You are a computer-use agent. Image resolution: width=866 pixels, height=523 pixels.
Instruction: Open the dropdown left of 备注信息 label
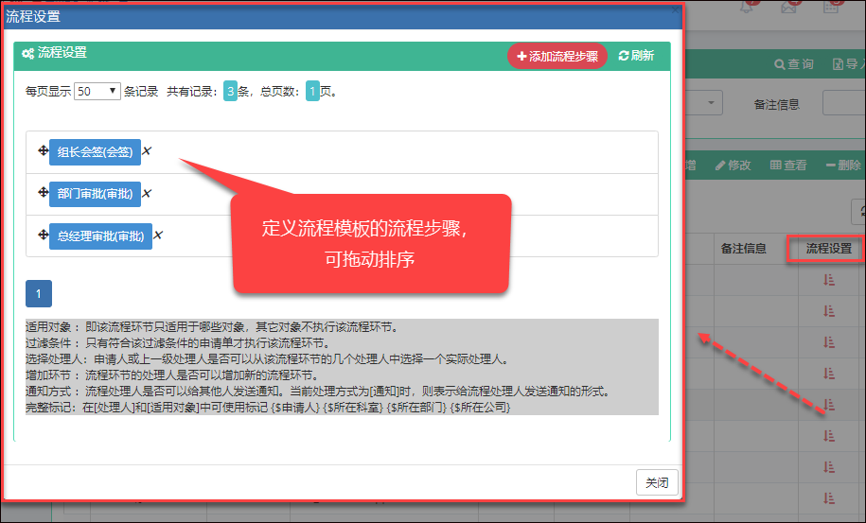(x=705, y=103)
